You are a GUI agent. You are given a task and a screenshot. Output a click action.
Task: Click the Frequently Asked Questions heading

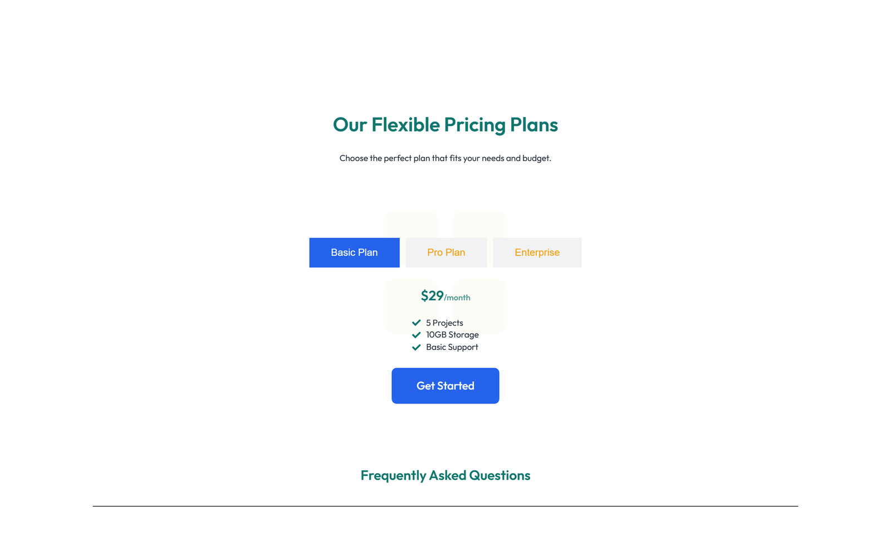click(445, 475)
